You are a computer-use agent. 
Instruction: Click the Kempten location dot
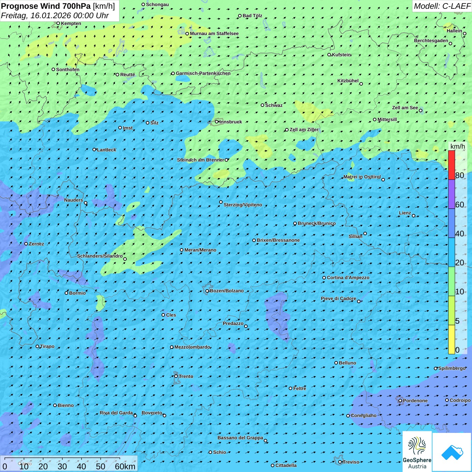[58, 23]
